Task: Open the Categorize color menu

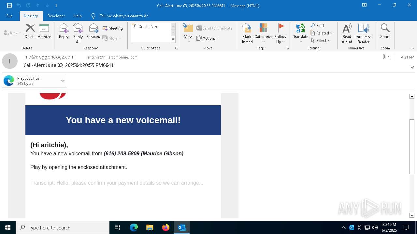Action: click(264, 33)
